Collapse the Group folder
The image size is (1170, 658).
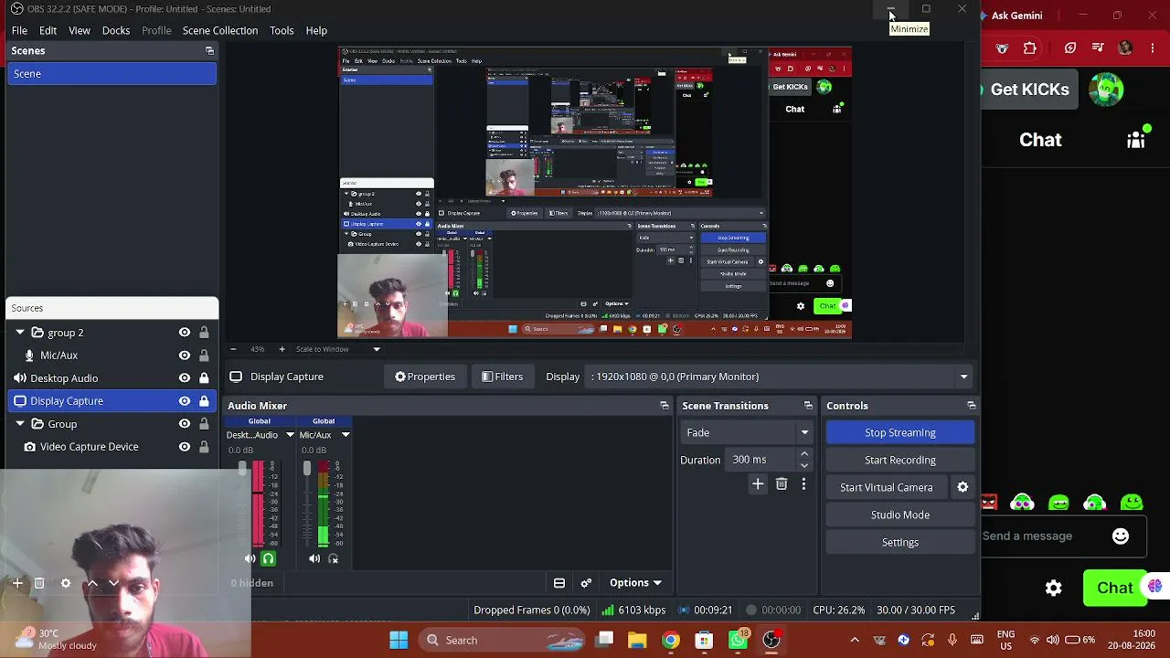pos(19,424)
